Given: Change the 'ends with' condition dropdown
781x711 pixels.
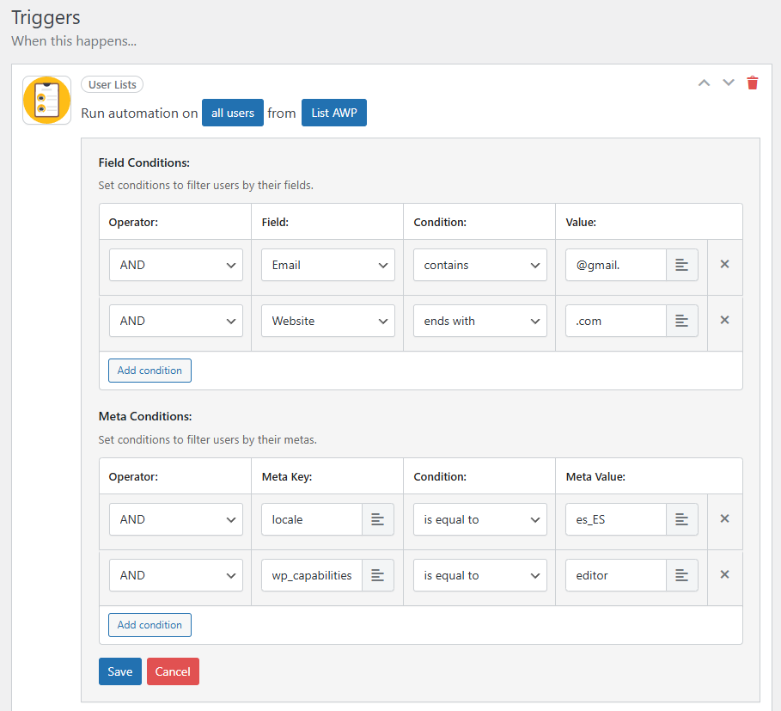Looking at the screenshot, I should click(x=480, y=321).
